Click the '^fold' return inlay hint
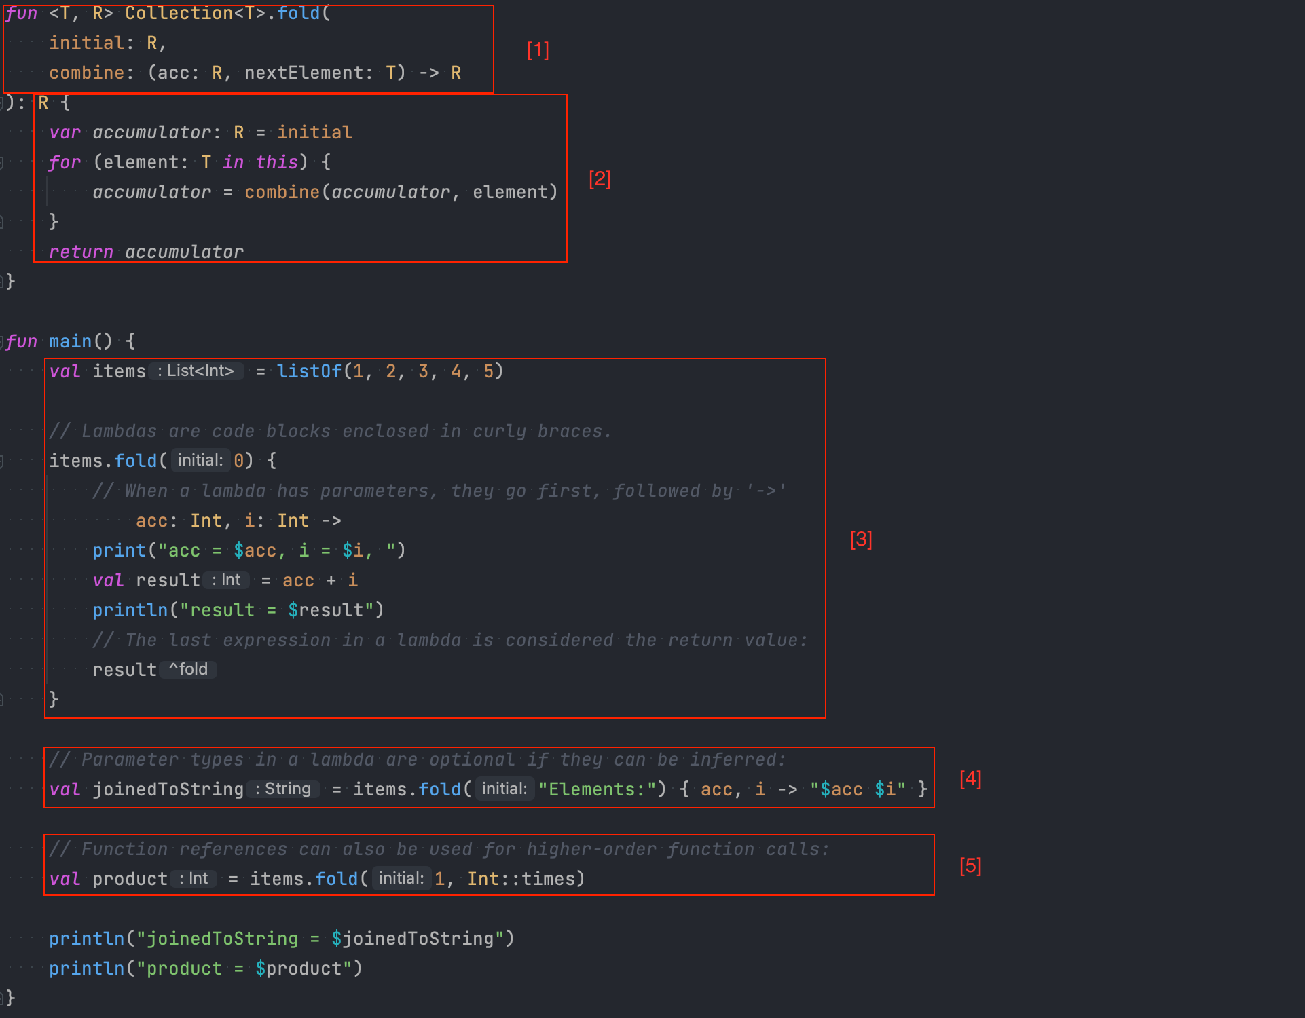This screenshot has height=1018, width=1305. pos(188,670)
